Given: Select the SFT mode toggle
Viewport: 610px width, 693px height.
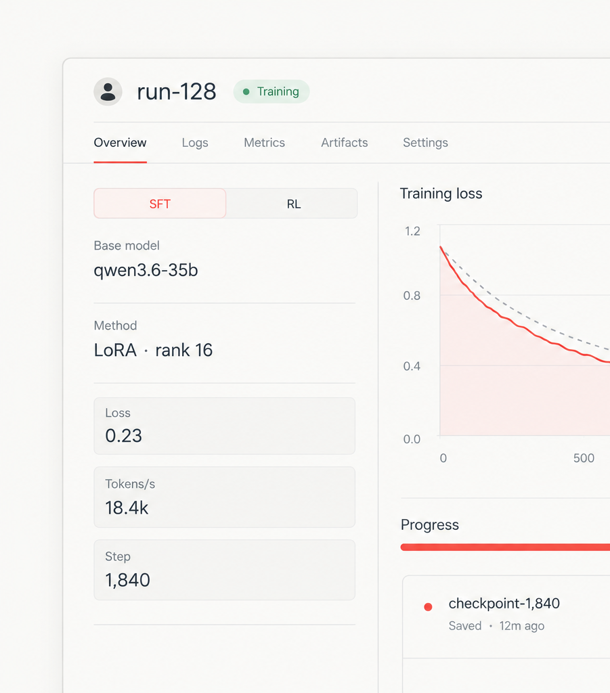Looking at the screenshot, I should (x=160, y=203).
